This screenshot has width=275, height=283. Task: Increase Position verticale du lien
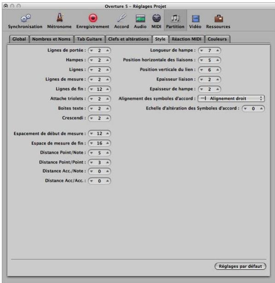[218, 69]
